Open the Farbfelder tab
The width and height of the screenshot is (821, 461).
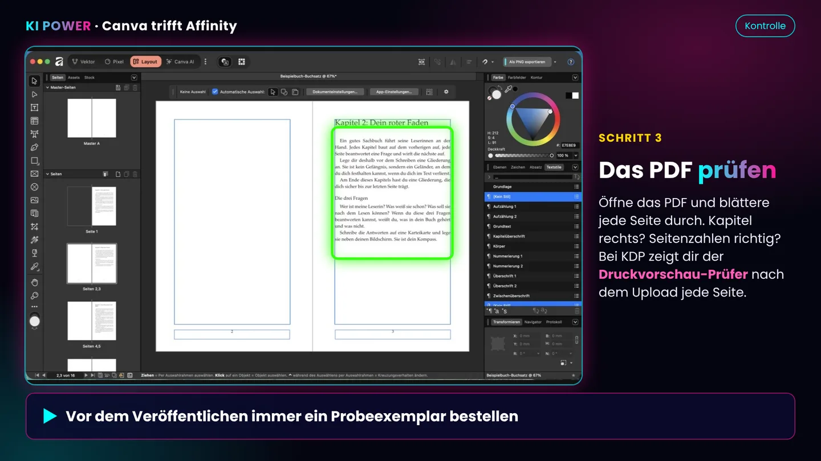click(517, 77)
